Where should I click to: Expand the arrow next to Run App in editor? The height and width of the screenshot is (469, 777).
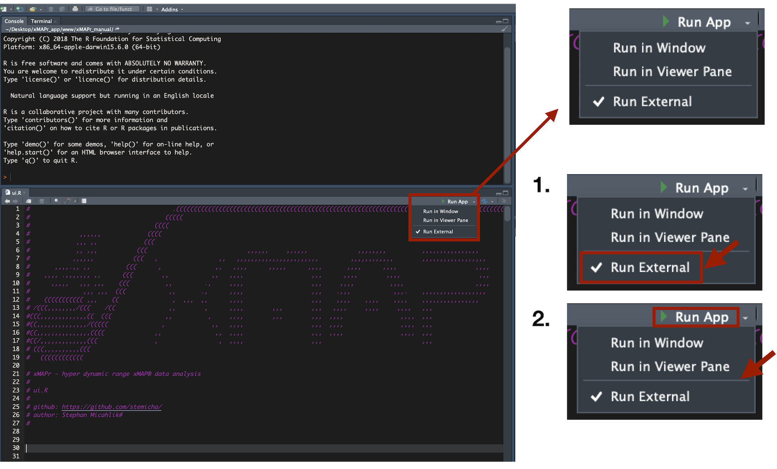tap(474, 202)
